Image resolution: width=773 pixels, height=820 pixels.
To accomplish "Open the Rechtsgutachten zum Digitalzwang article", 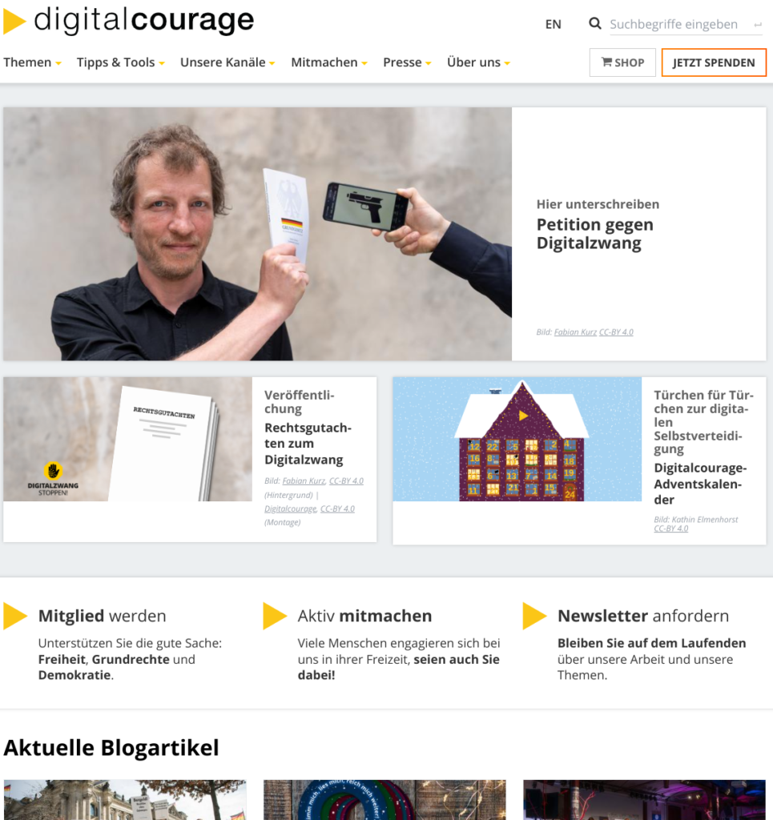I will [308, 444].
